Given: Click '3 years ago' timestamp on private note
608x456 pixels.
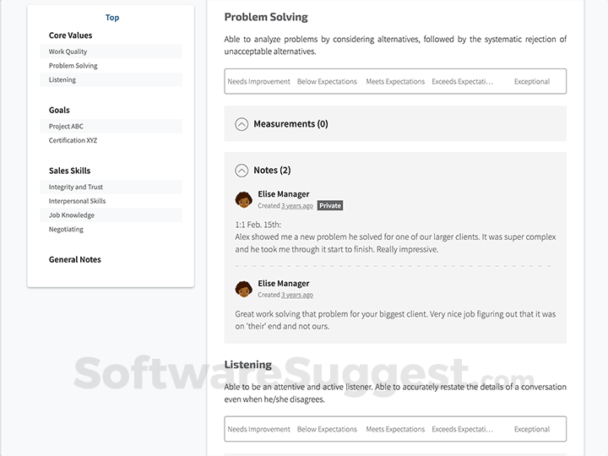Looking at the screenshot, I should point(297,206).
